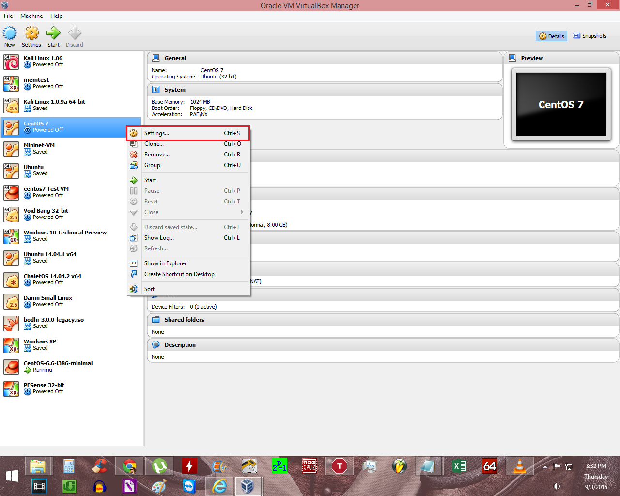620x496 pixels.
Task: Click the System section chip icon
Action: coord(156,90)
